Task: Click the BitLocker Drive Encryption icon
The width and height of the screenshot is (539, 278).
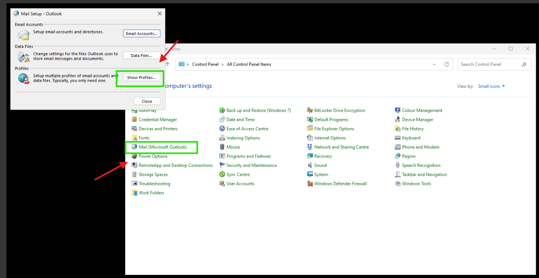Action: coord(310,110)
